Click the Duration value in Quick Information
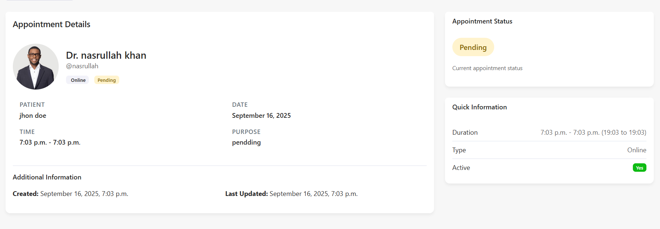 point(593,132)
